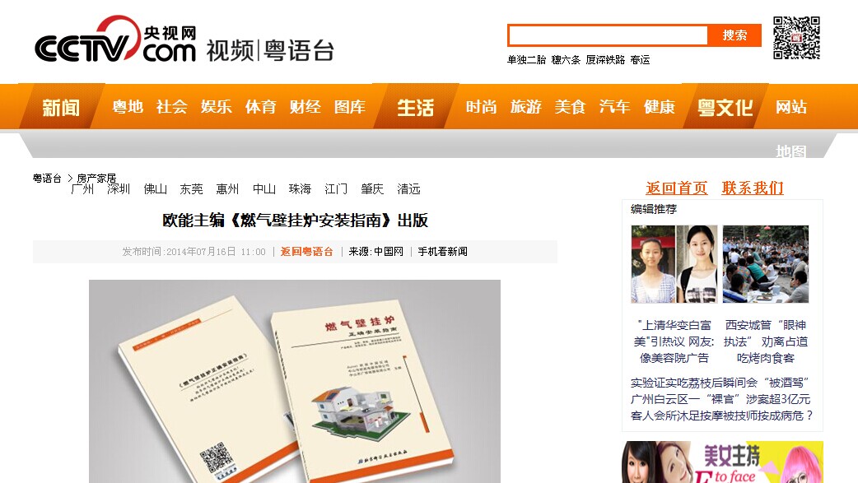
Task: Click the 联系我们 link
Action: click(x=753, y=188)
